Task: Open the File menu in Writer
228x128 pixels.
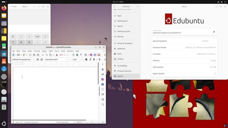Action: pos(13,51)
